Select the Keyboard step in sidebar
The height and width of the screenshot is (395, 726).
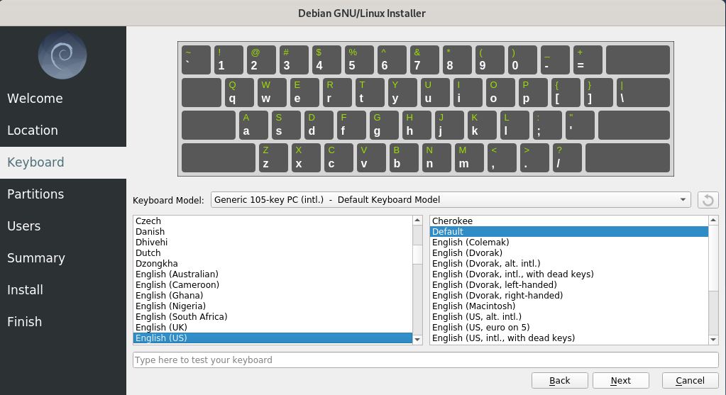[x=63, y=162]
